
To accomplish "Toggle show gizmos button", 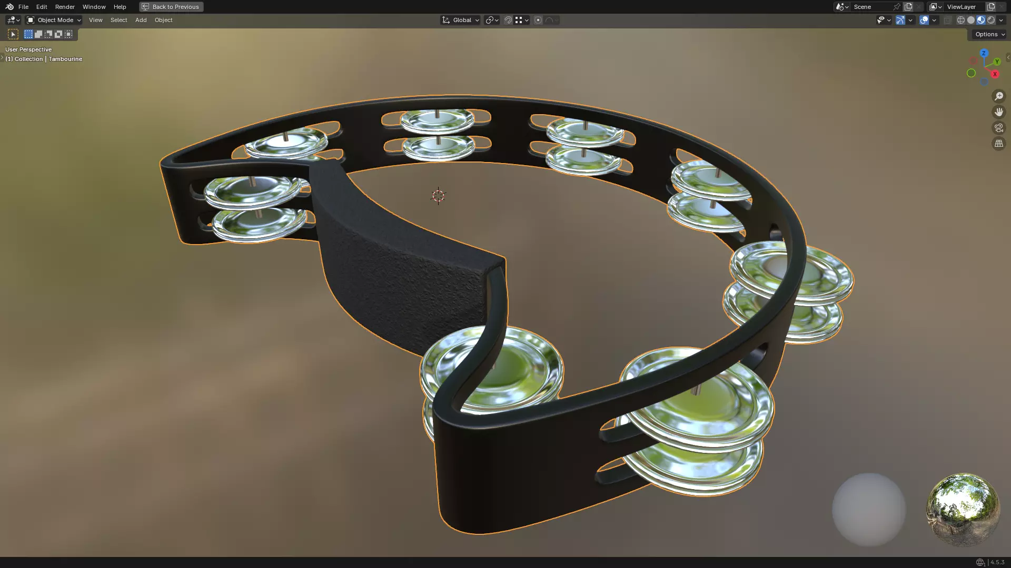I will click(900, 20).
